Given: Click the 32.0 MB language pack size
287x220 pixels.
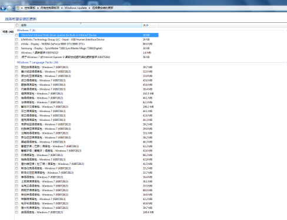Looking at the screenshot, I should (148, 72).
